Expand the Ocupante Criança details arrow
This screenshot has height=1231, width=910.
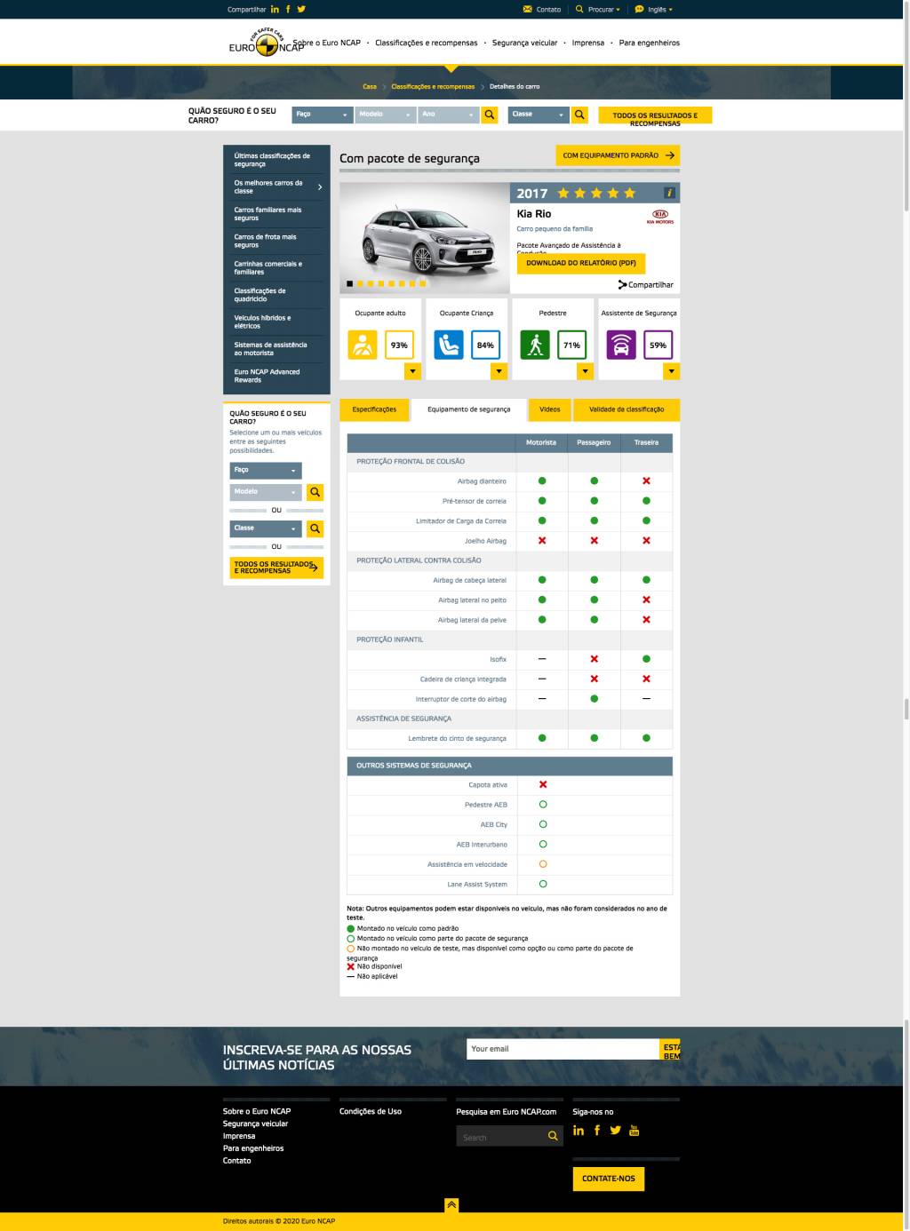click(x=499, y=371)
